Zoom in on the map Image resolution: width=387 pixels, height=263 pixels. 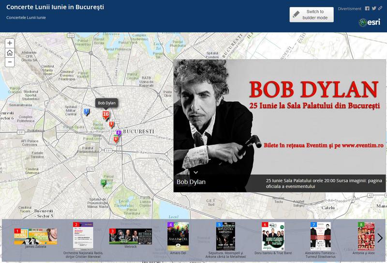[x=10, y=43]
